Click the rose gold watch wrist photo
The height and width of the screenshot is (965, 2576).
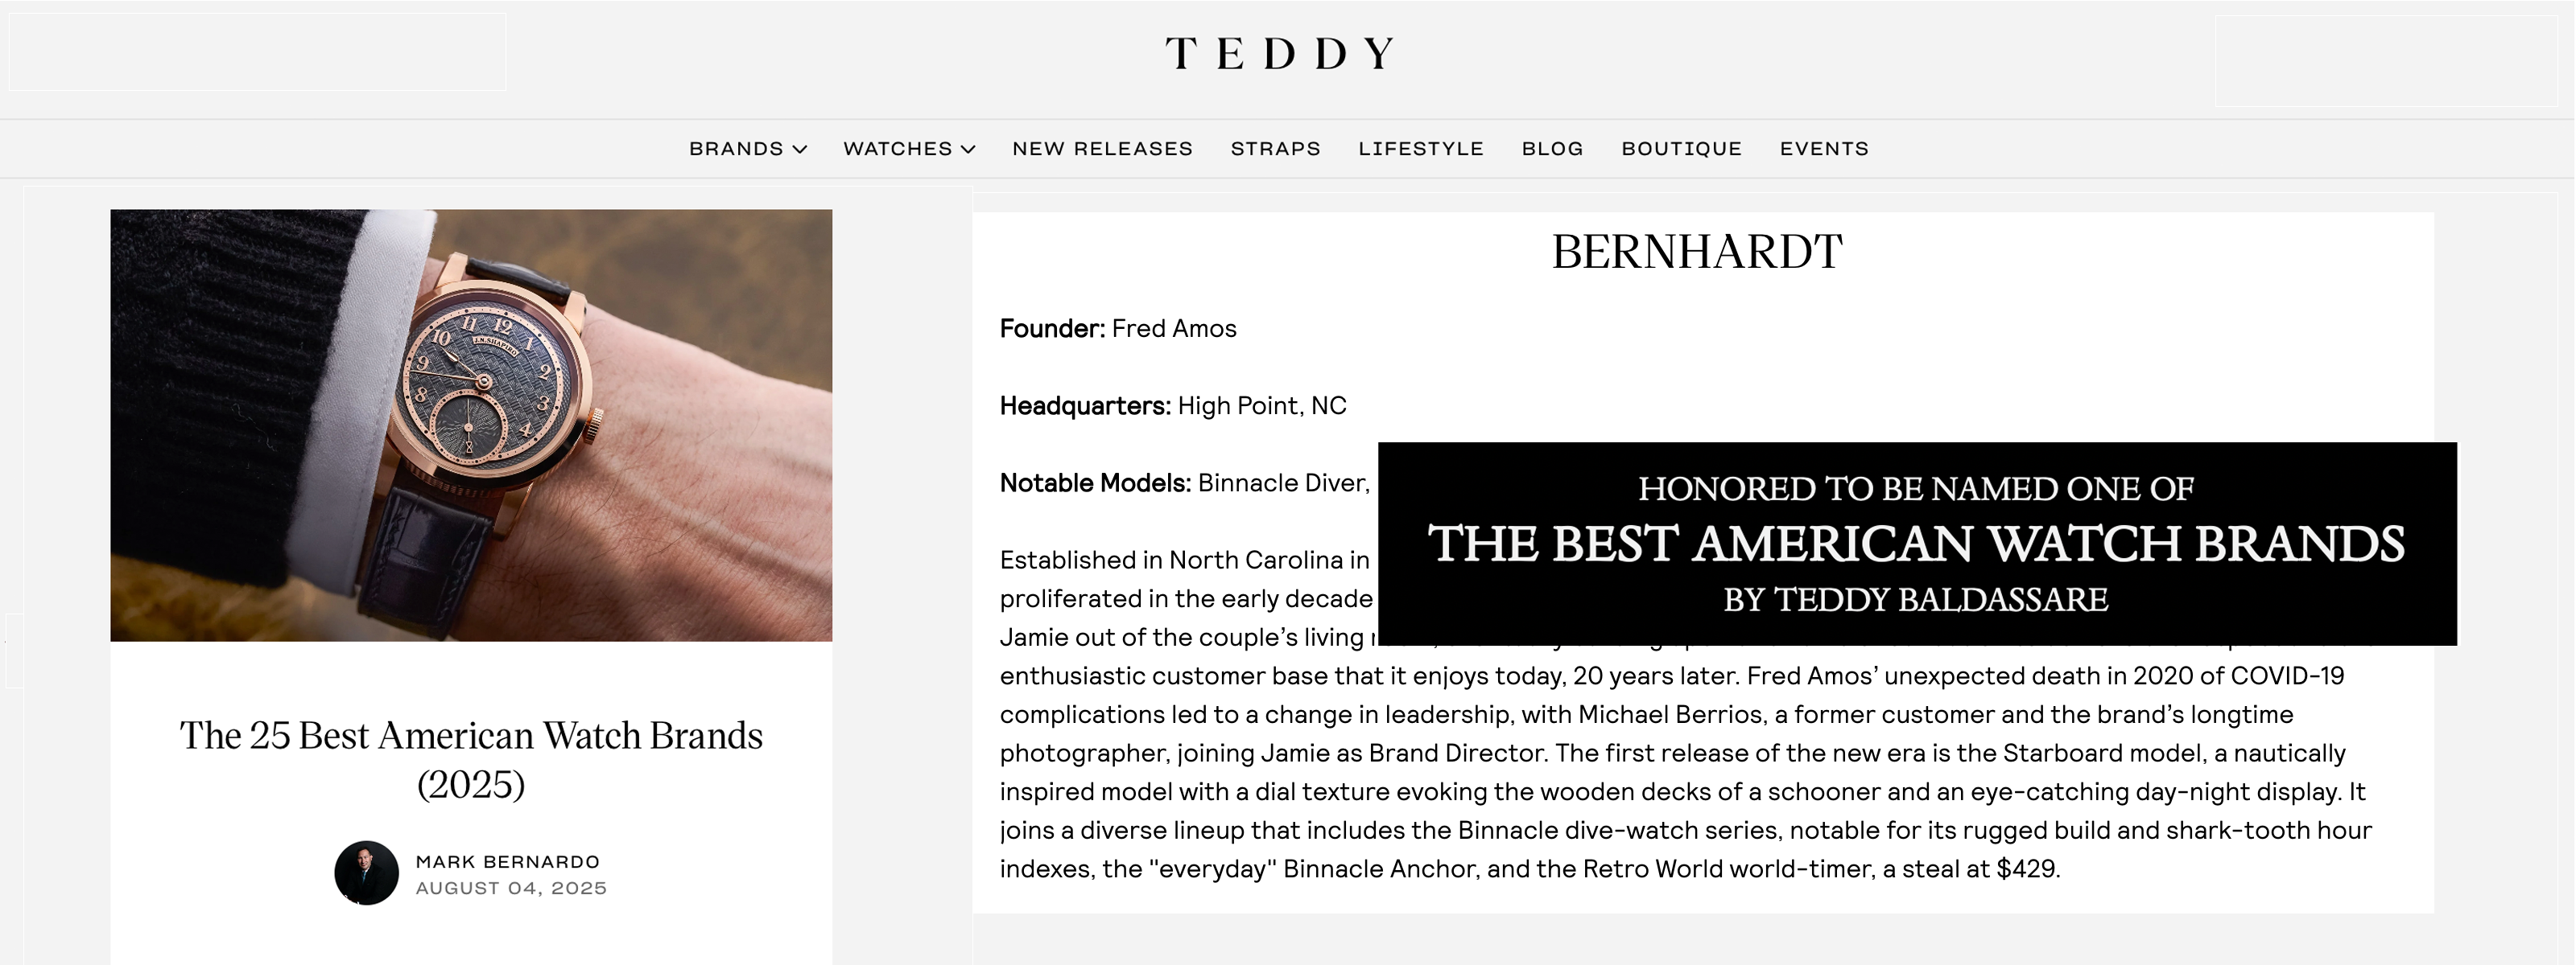click(471, 425)
